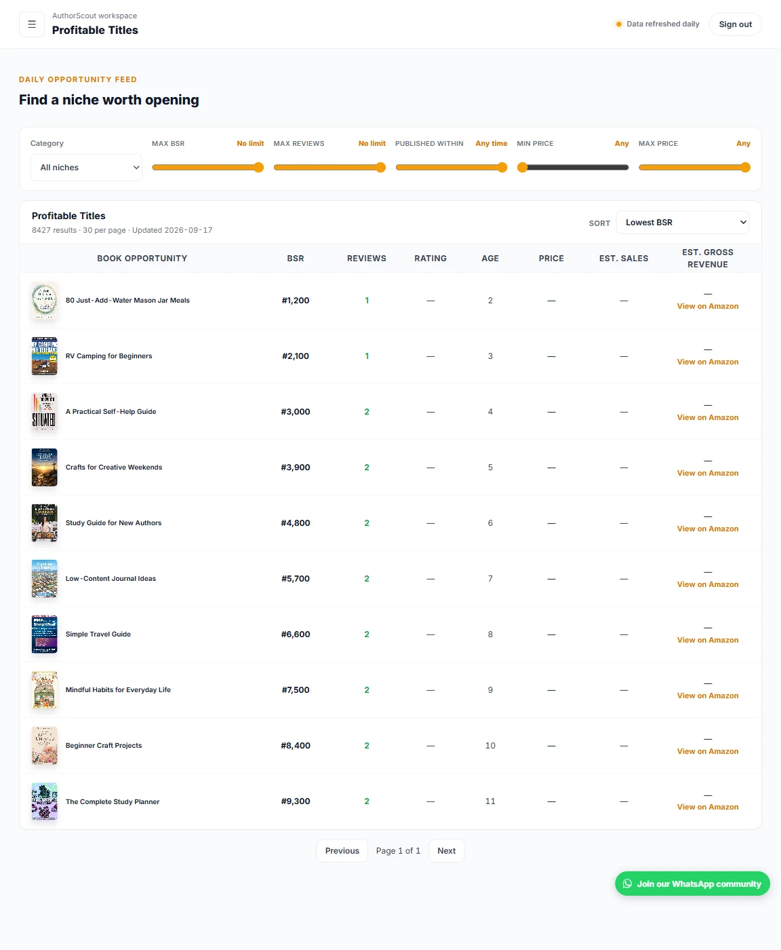
Task: Click the PRICE column header
Action: 551,259
